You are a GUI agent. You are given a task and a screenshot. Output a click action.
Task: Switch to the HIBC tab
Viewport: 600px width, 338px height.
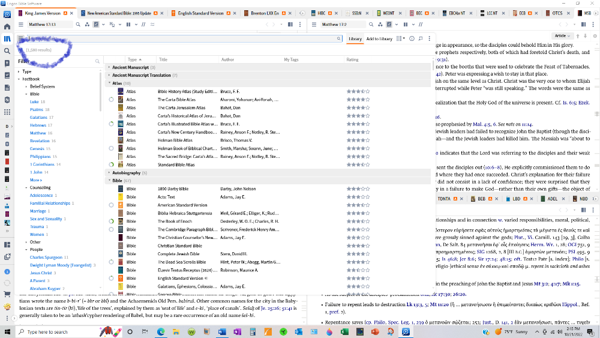pos(322,13)
